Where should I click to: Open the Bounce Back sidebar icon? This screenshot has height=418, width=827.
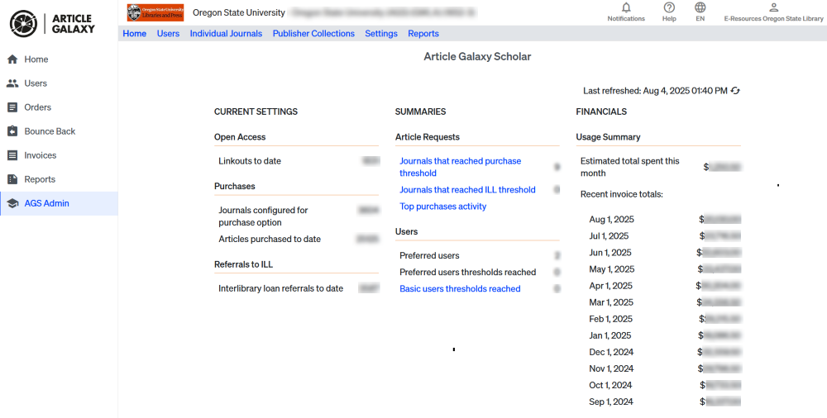[x=12, y=131]
